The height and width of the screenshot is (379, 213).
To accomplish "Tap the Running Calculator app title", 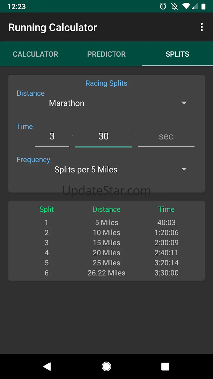I will tap(53, 27).
